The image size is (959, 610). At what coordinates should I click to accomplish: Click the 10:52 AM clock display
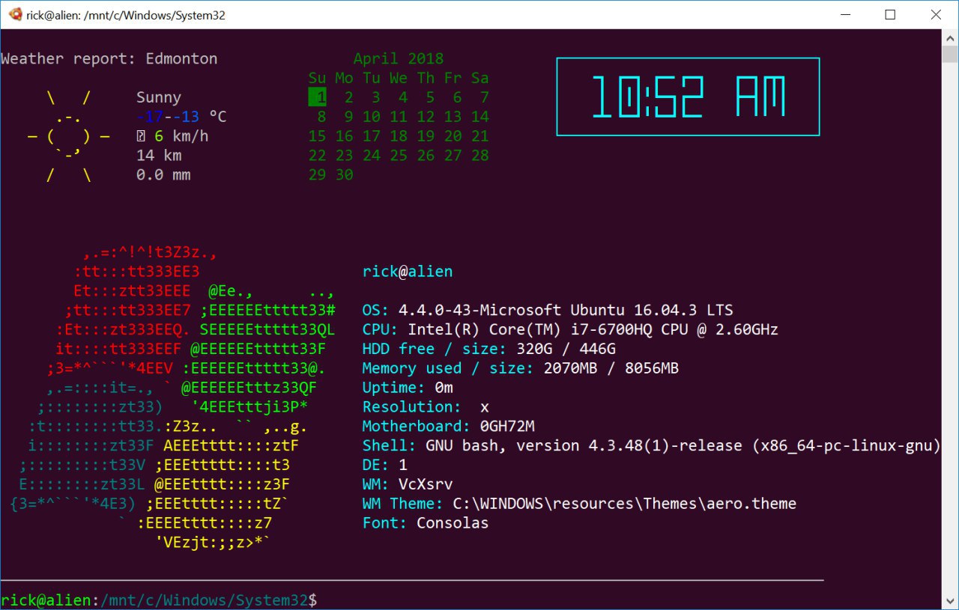(x=688, y=97)
